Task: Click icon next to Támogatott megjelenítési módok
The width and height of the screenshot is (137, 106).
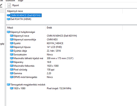Action: tap(9, 85)
